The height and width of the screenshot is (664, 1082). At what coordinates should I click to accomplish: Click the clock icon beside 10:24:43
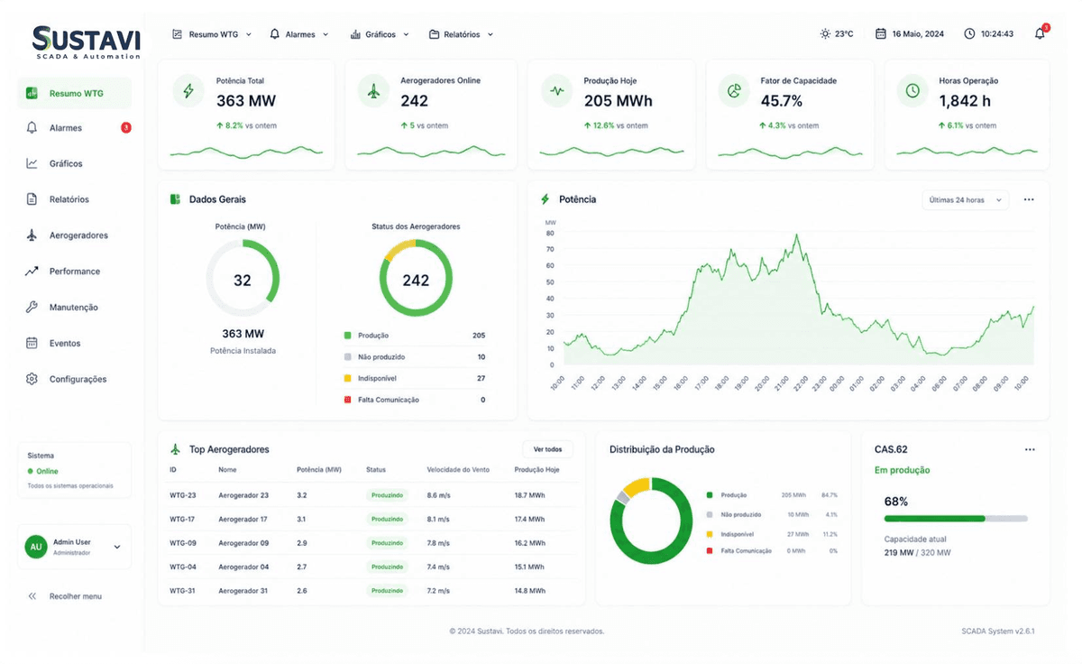(969, 34)
